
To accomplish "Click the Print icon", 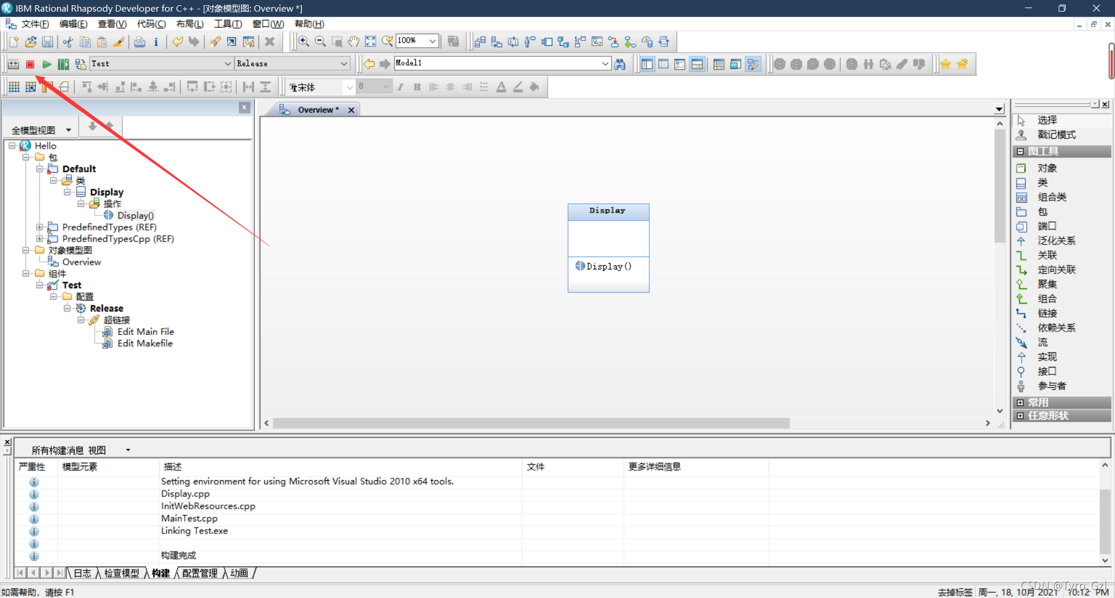I will pyautogui.click(x=139, y=42).
